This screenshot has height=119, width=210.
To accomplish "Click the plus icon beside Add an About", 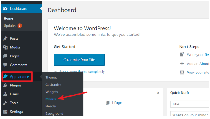I will [182, 63].
